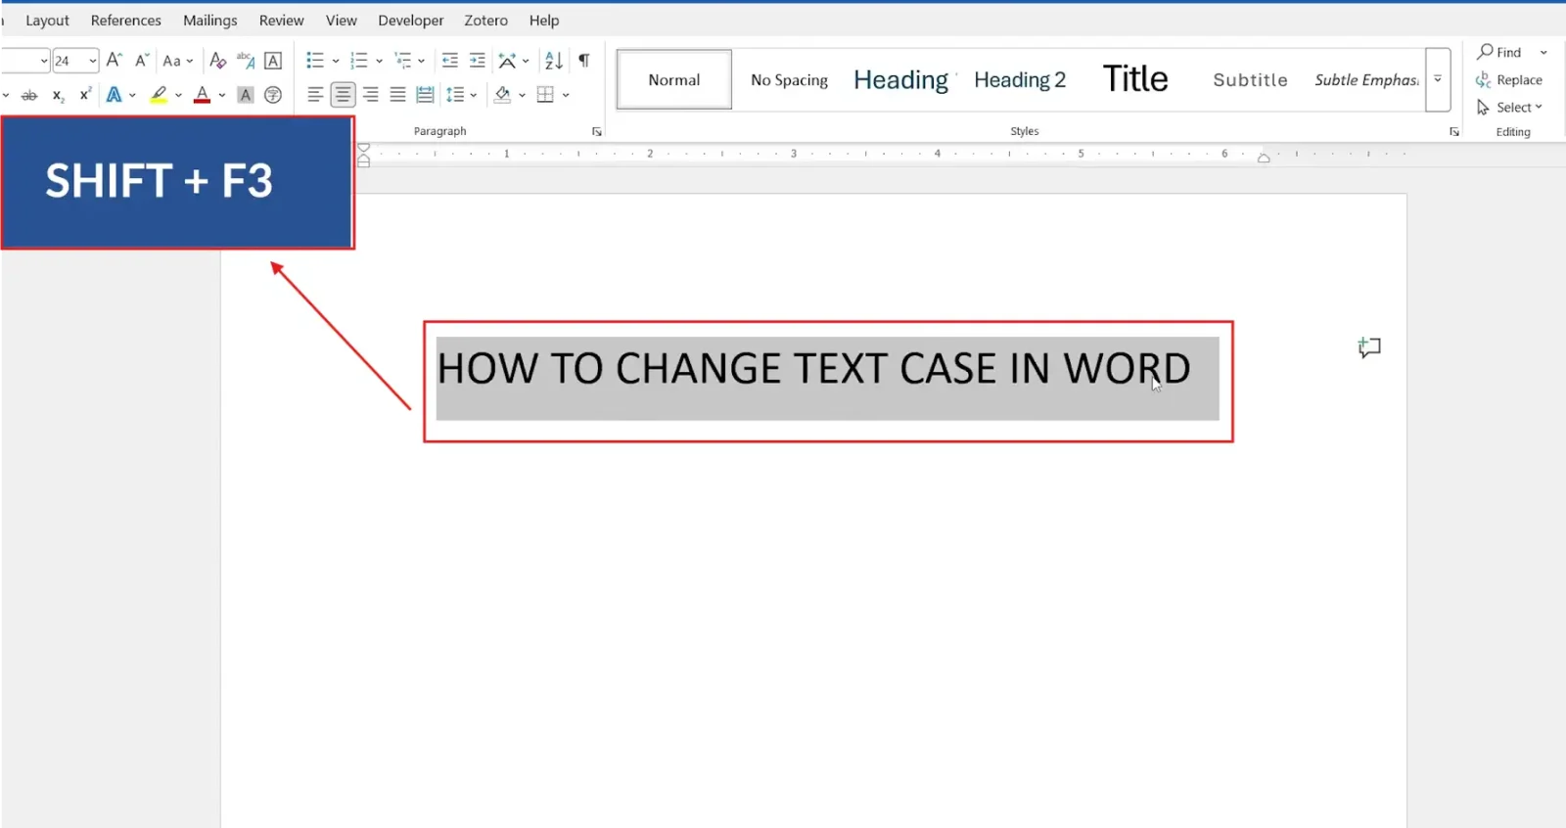Toggle subscript formatting
This screenshot has height=828, width=1566.
[x=58, y=95]
